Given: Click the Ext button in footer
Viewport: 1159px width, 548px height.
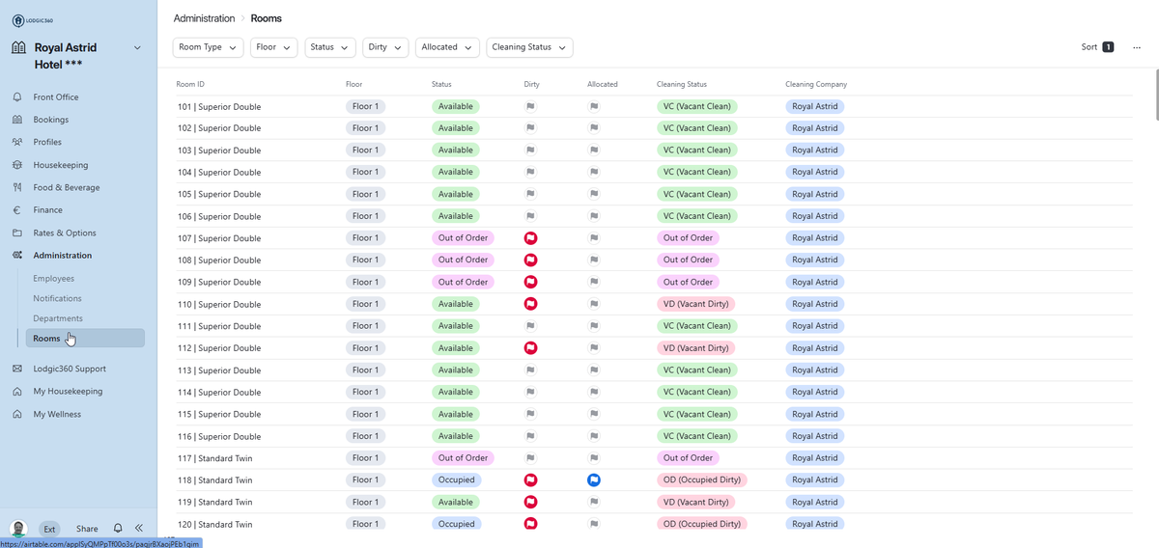Looking at the screenshot, I should click(49, 529).
